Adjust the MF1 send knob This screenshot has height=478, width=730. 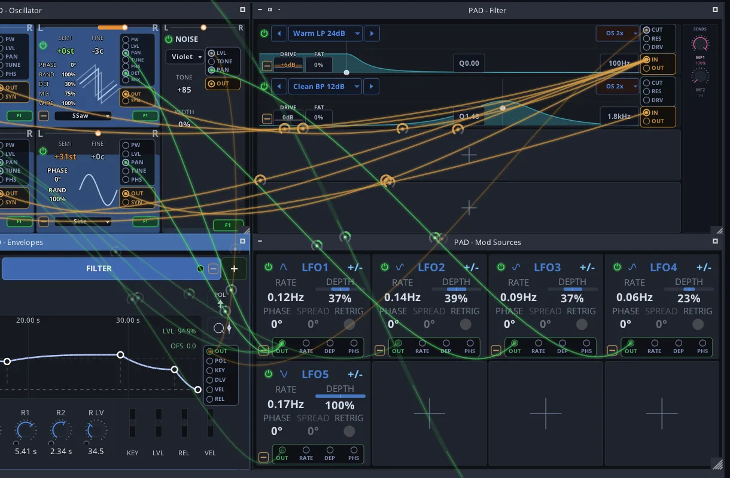tap(699, 44)
